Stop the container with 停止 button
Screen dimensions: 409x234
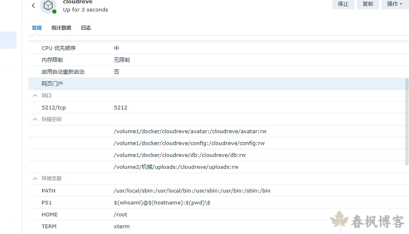(343, 4)
